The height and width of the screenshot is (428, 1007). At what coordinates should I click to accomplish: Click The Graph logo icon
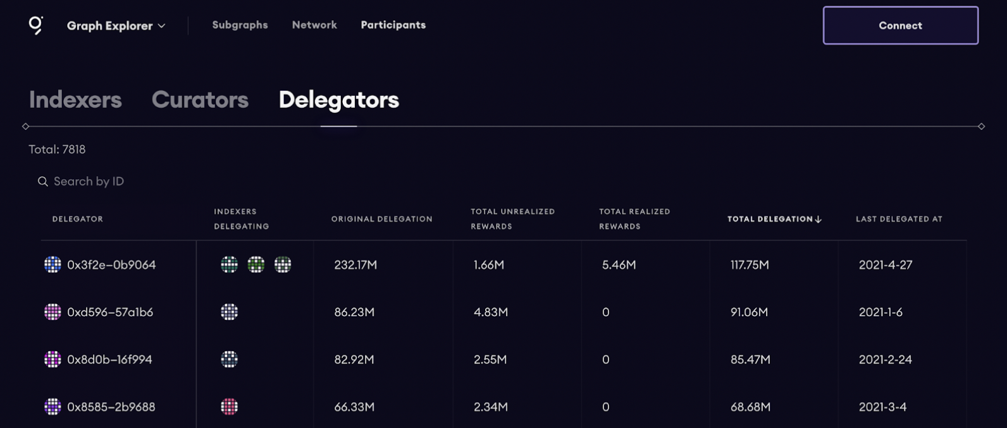36,25
